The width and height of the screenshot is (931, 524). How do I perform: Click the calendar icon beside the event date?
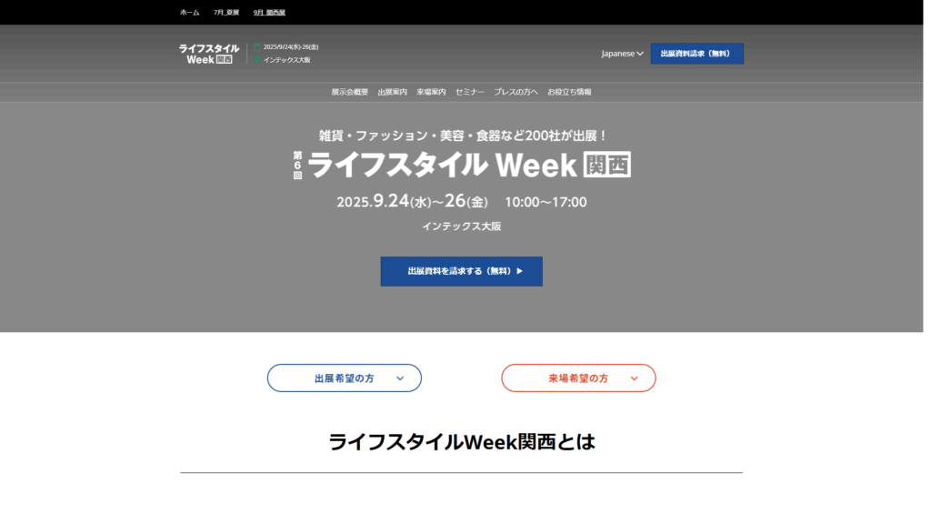[257, 47]
